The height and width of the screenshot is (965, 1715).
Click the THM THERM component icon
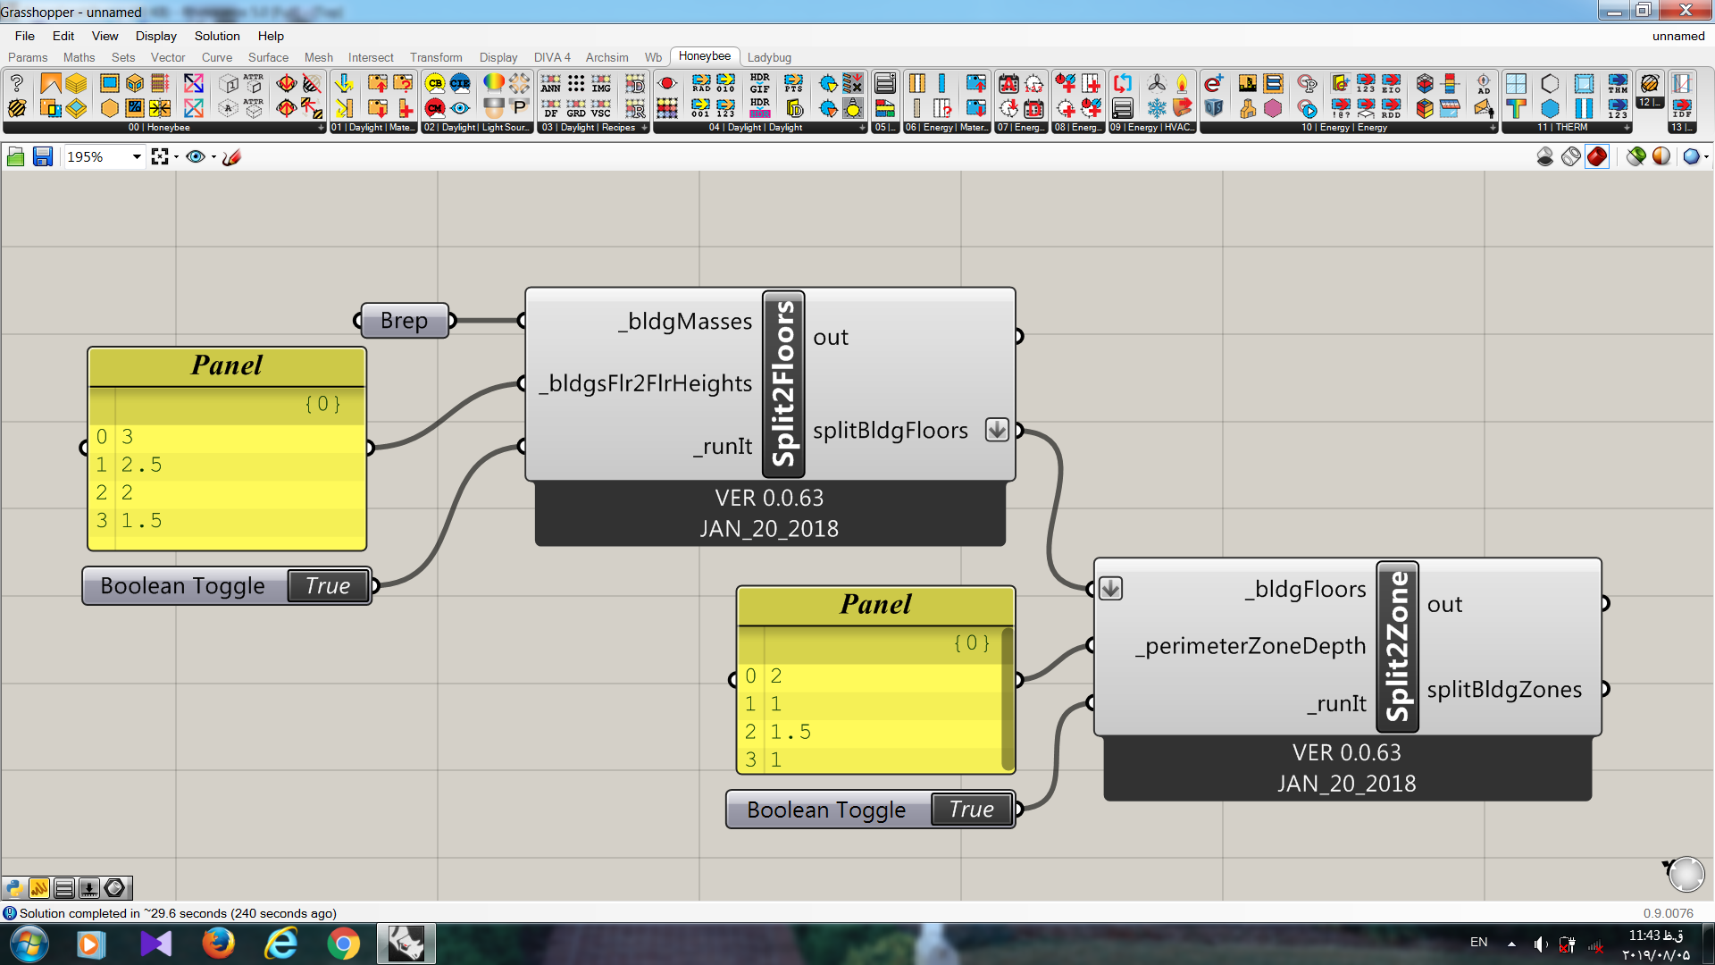coord(1618,83)
